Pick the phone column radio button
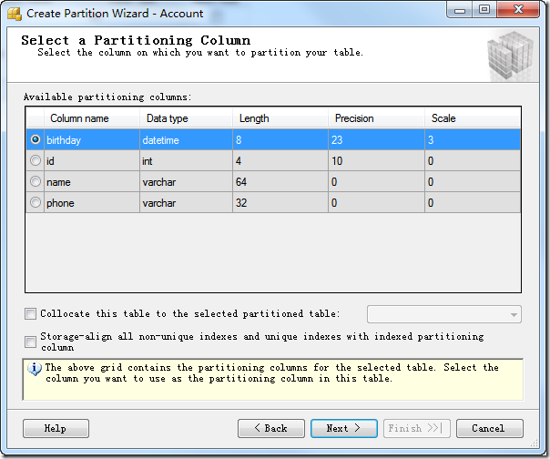 tap(36, 203)
